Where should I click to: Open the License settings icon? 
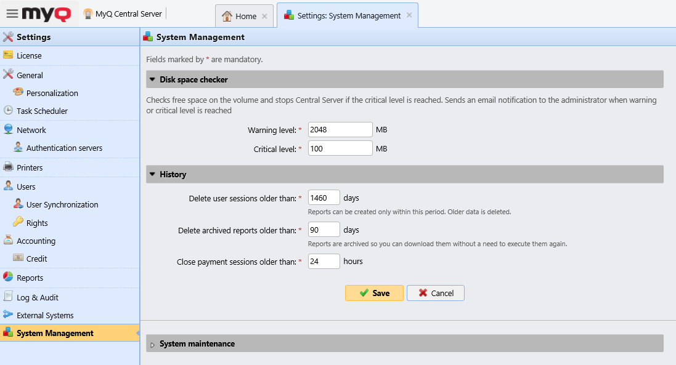pos(10,55)
